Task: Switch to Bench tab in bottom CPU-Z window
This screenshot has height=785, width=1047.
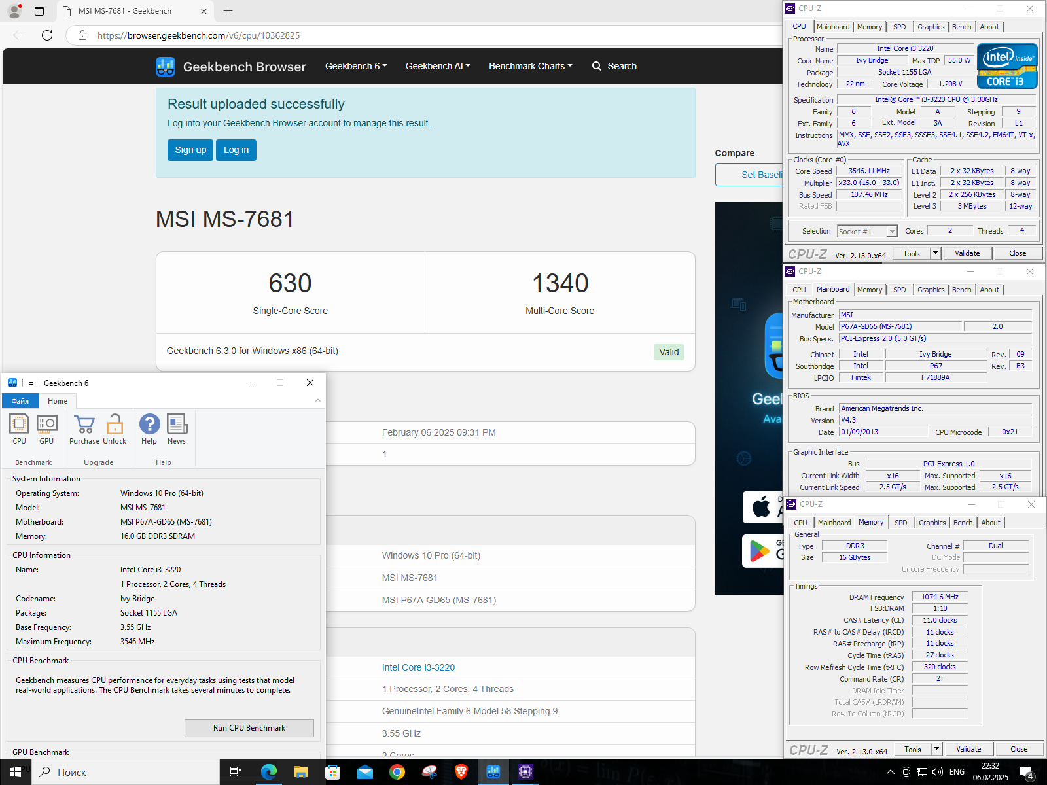Action: pos(963,523)
